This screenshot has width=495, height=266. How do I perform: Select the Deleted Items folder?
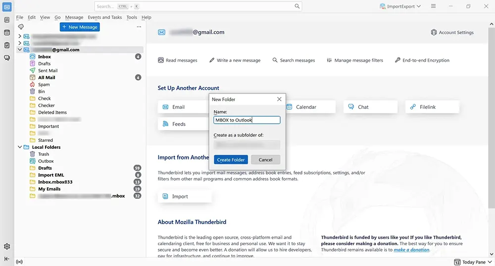click(x=52, y=112)
